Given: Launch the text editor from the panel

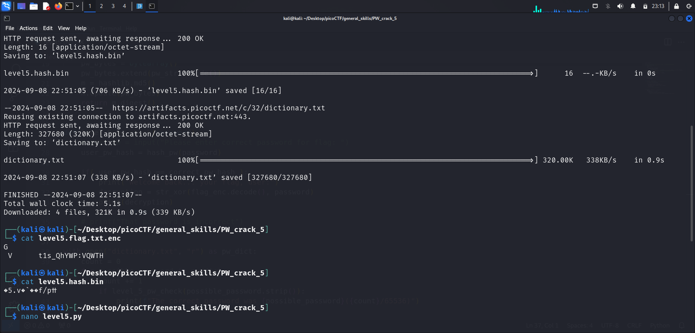Looking at the screenshot, I should (x=46, y=6).
